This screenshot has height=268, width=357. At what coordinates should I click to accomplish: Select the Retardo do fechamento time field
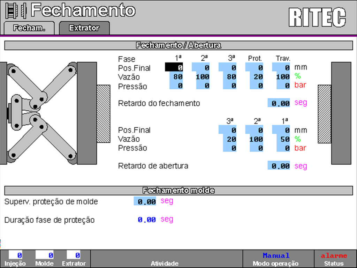(x=279, y=103)
